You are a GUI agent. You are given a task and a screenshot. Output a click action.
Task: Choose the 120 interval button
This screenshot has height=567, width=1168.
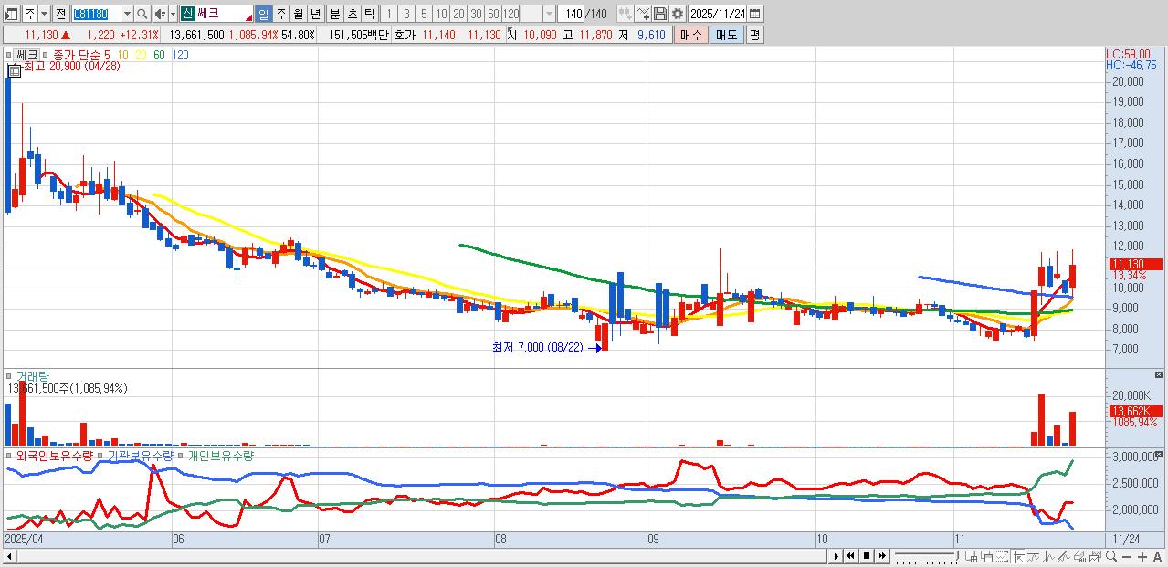pos(510,14)
